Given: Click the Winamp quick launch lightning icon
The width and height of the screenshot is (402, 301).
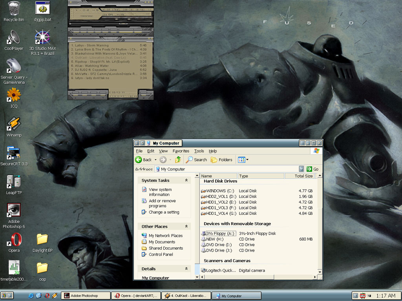Looking at the screenshot, I should [55, 296].
